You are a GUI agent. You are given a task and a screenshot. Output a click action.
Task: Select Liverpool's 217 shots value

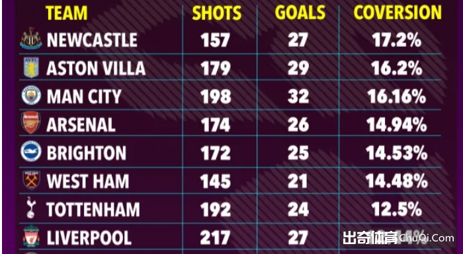click(x=215, y=238)
